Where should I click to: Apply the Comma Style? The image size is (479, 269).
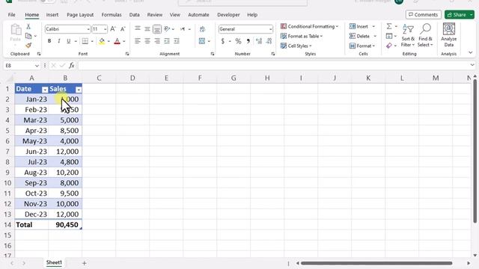coord(248,41)
